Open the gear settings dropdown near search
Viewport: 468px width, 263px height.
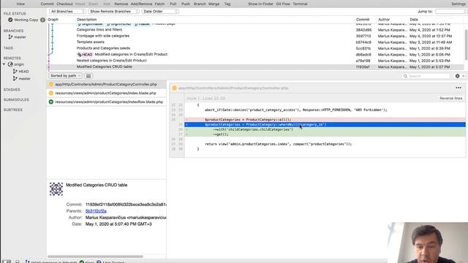pos(460,76)
